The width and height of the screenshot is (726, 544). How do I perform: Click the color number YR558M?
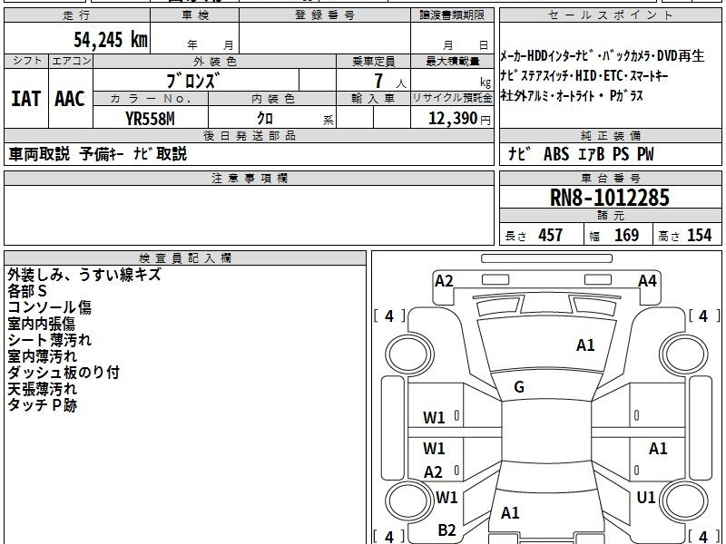pos(150,119)
